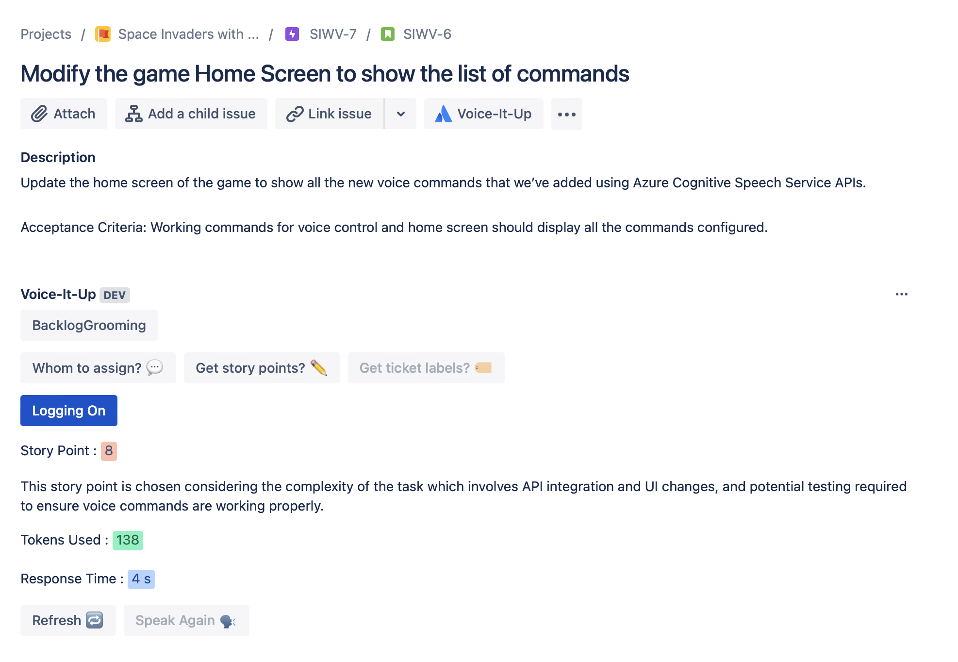The height and width of the screenshot is (662, 958).
Task: Go to Projects breadcrumb link
Action: coord(46,34)
